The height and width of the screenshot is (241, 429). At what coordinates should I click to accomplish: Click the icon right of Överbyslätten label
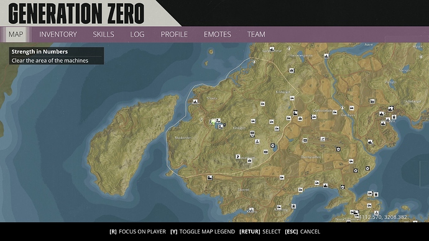[351, 161]
